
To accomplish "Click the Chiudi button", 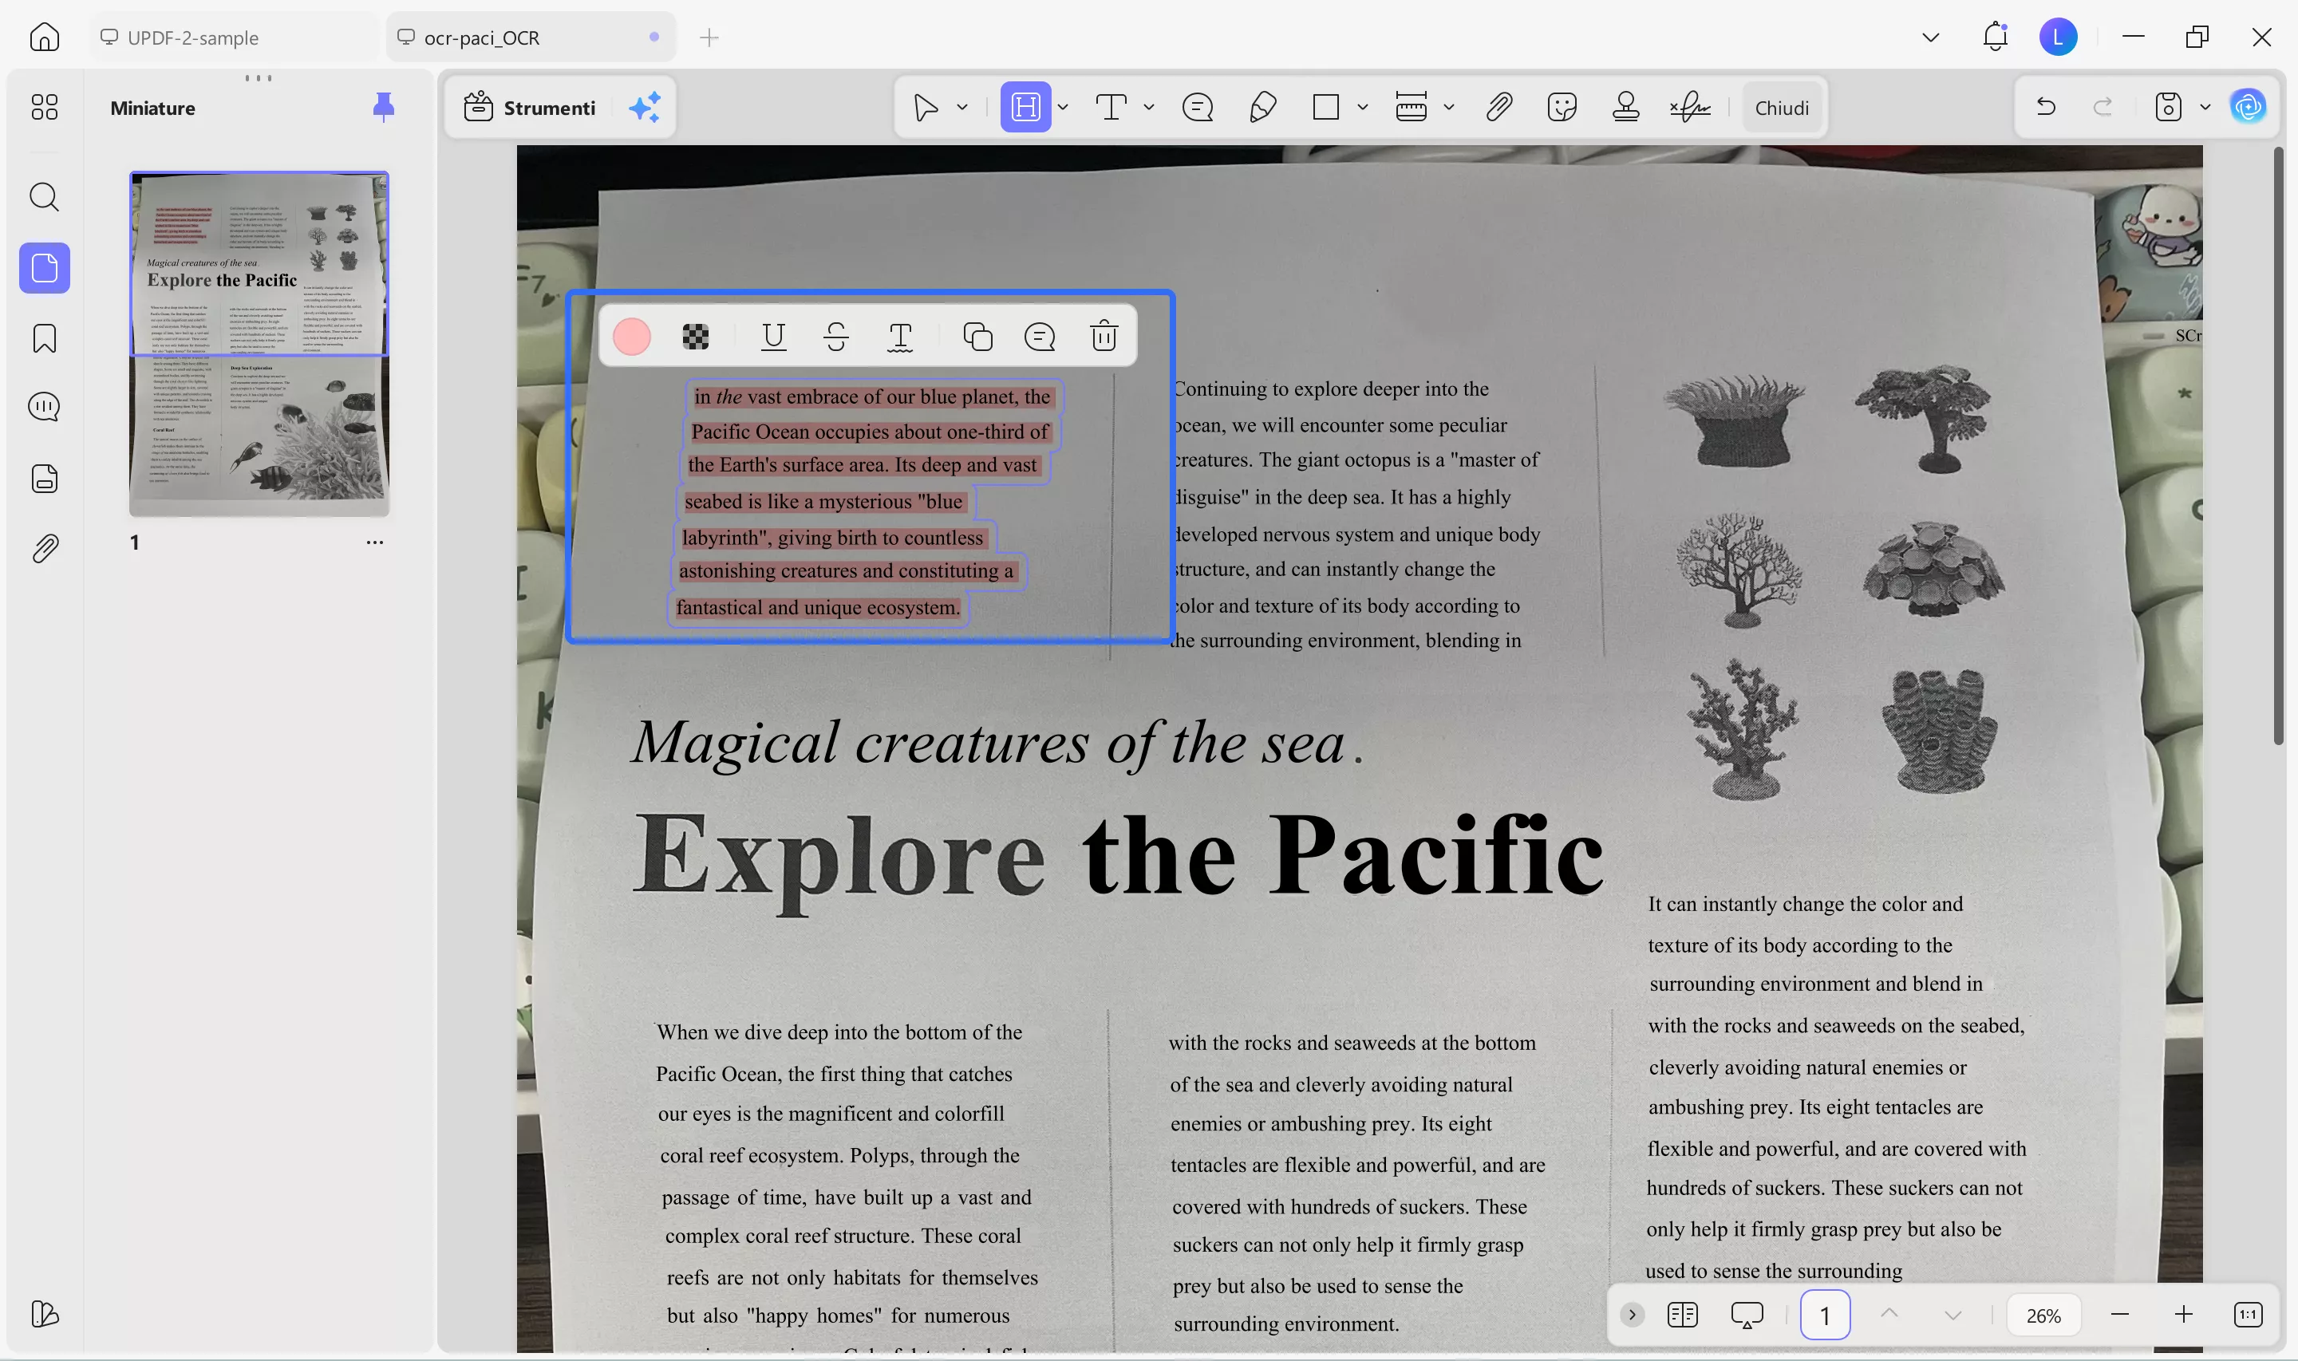I will (x=1780, y=106).
